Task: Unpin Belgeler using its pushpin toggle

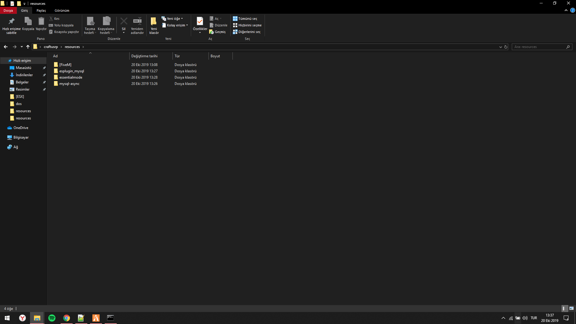Action: pos(44,82)
